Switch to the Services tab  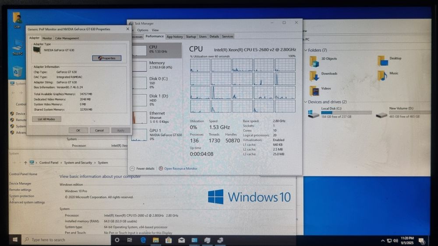pyautogui.click(x=227, y=37)
